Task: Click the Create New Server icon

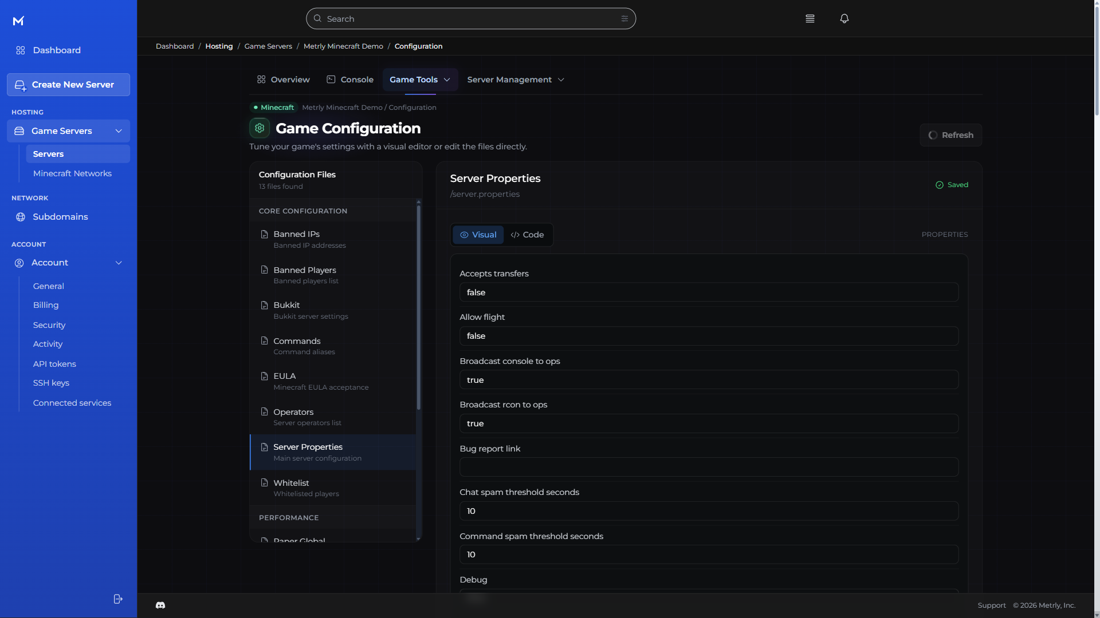Action: [x=20, y=85]
